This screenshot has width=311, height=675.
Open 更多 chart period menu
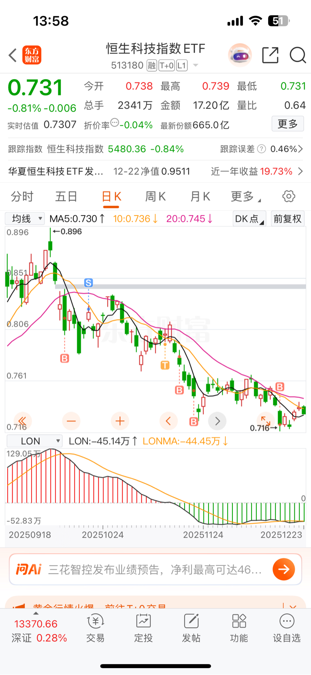pos(245,197)
